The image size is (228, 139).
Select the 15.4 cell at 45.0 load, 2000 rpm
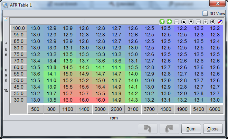pos(100,87)
